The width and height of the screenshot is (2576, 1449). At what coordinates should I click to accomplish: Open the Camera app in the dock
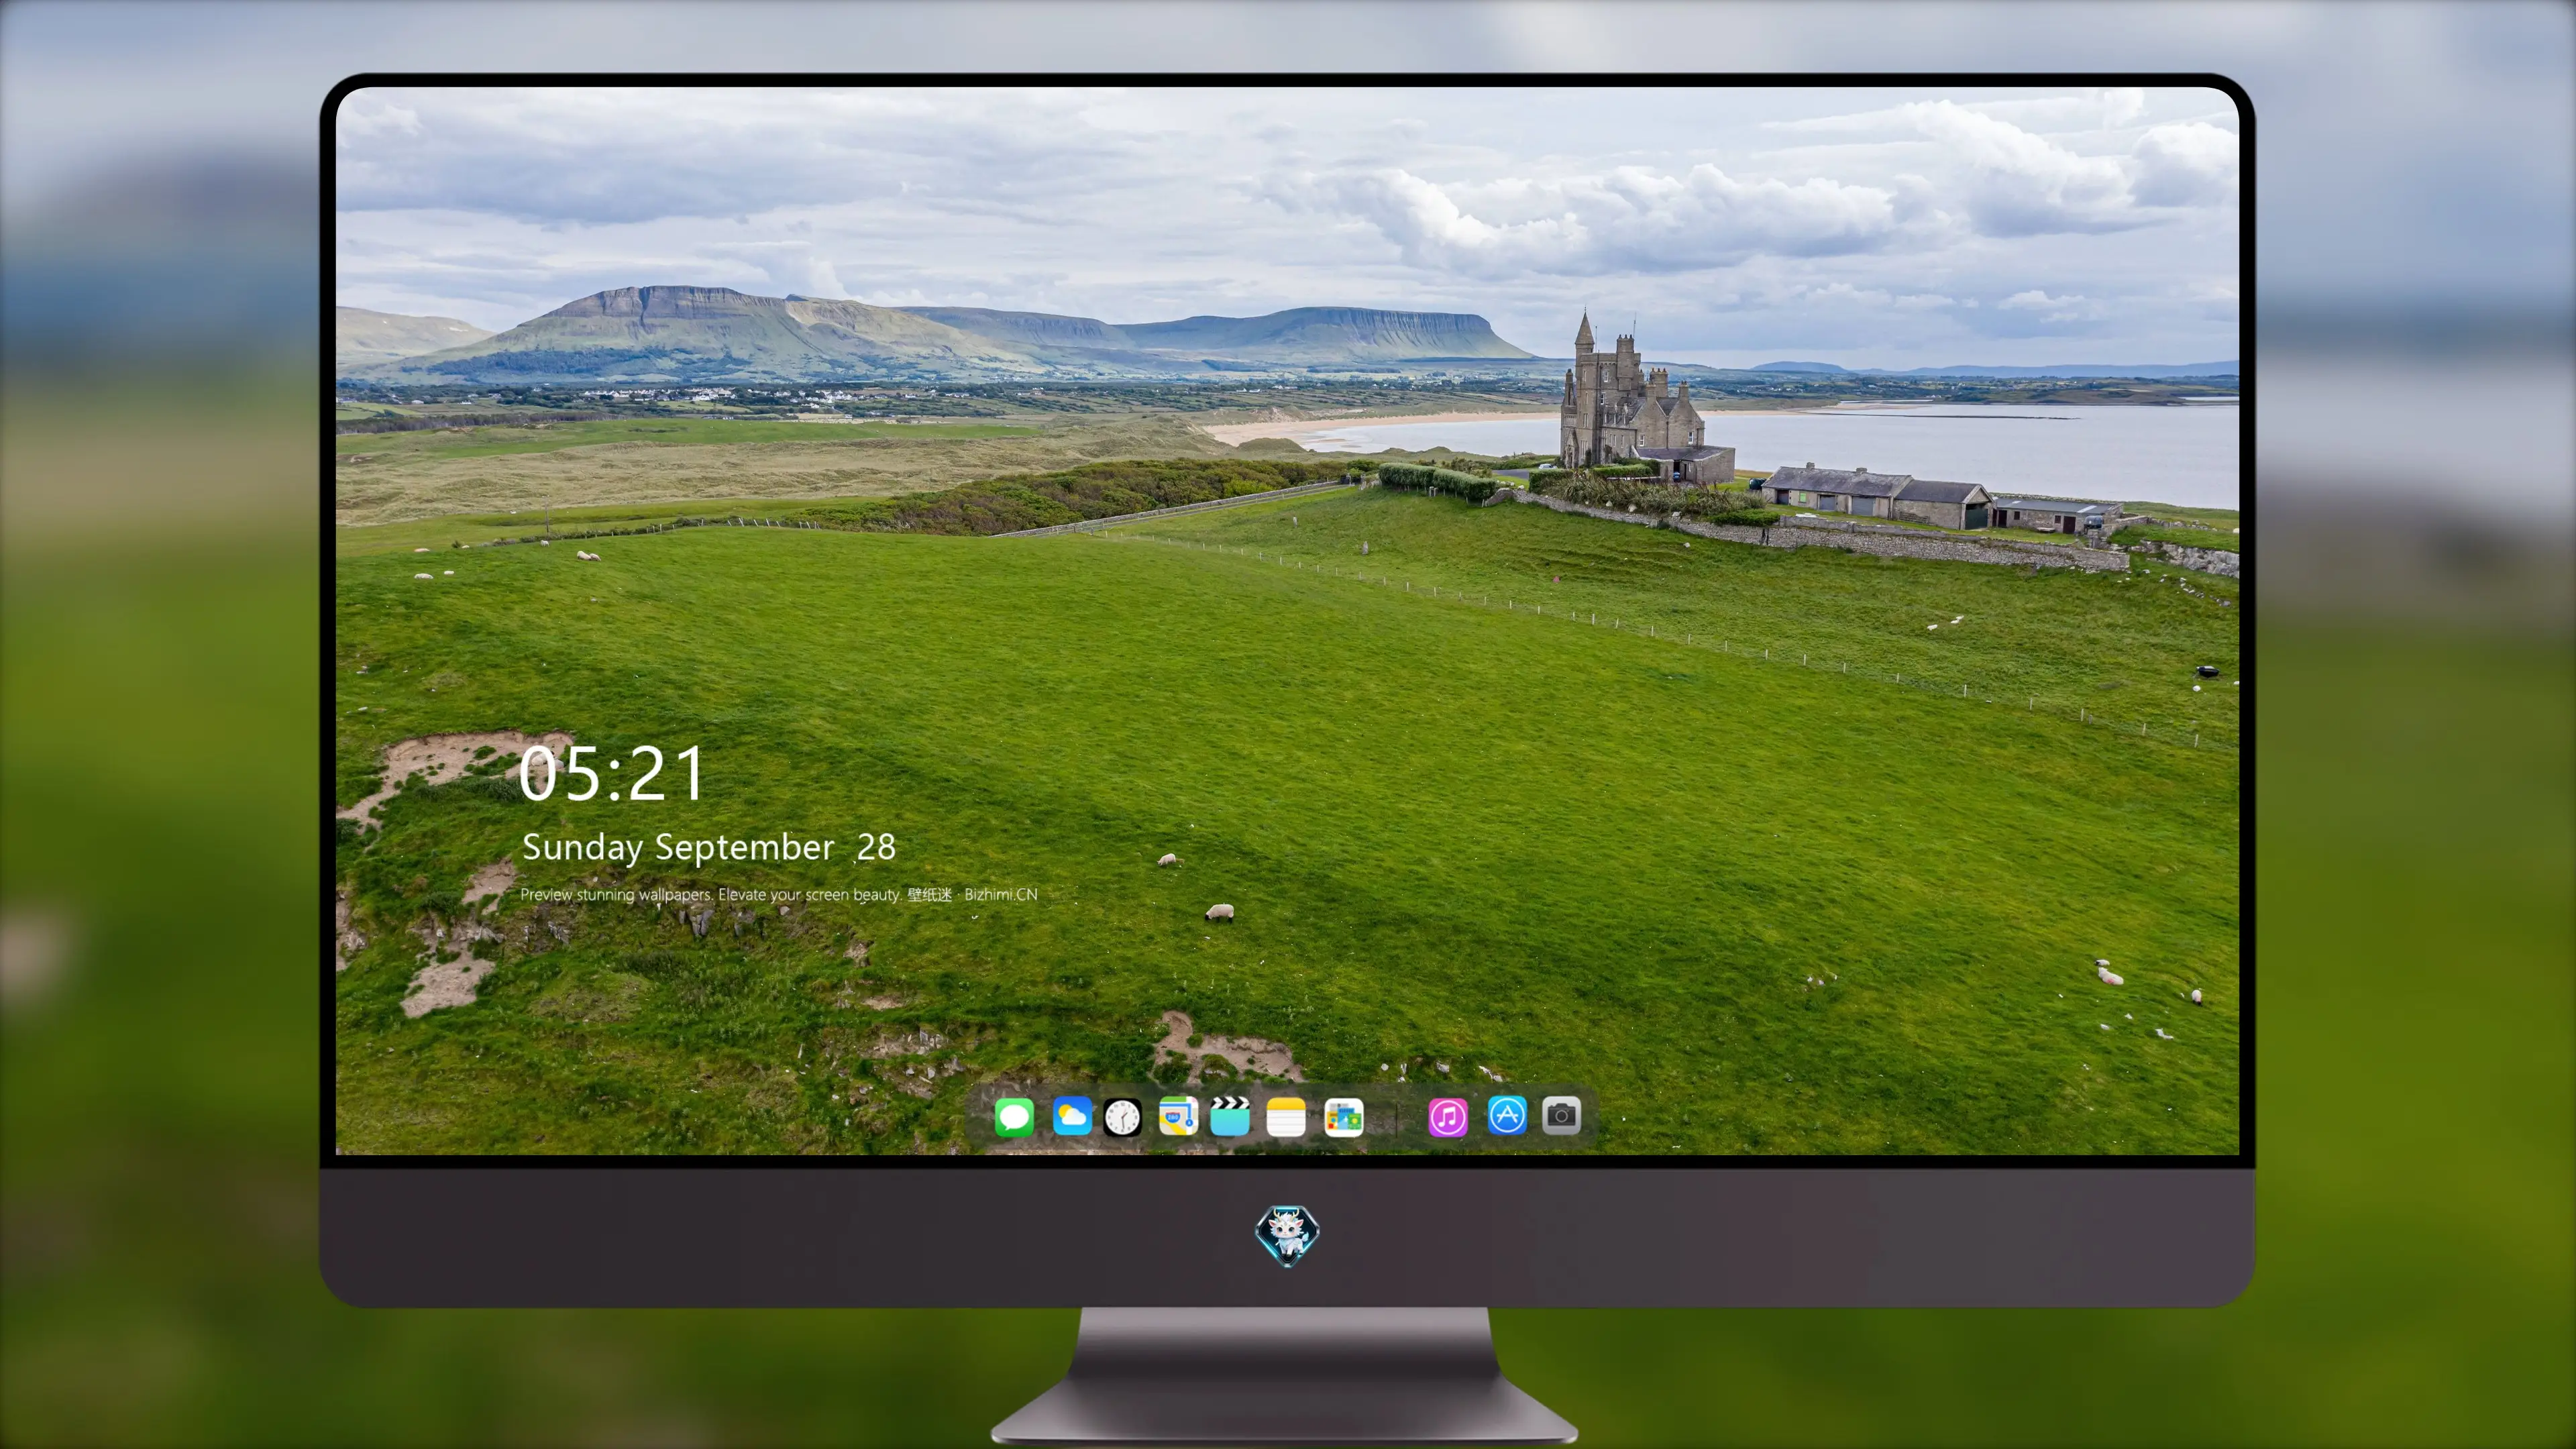tap(1561, 1115)
